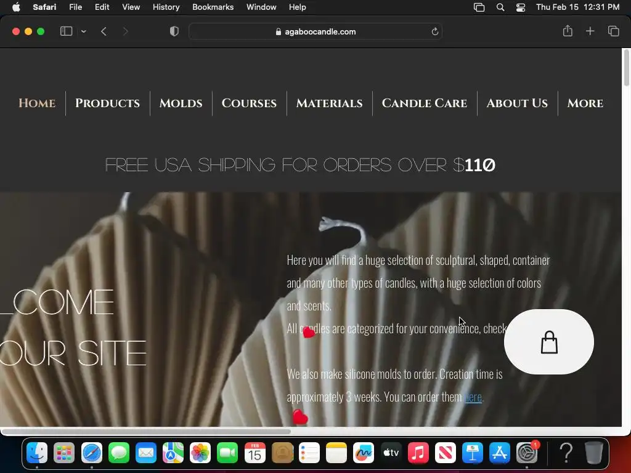
Task: Open Notes from the Dock
Action: [x=336, y=453]
